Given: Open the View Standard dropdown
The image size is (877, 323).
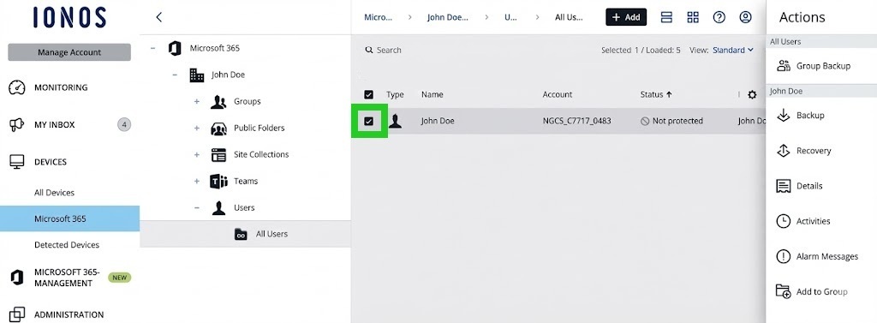Looking at the screenshot, I should click(733, 51).
